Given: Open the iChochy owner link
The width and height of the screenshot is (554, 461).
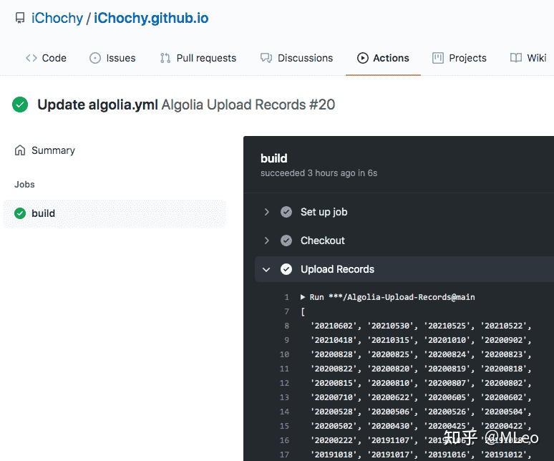Looking at the screenshot, I should pyautogui.click(x=57, y=18).
